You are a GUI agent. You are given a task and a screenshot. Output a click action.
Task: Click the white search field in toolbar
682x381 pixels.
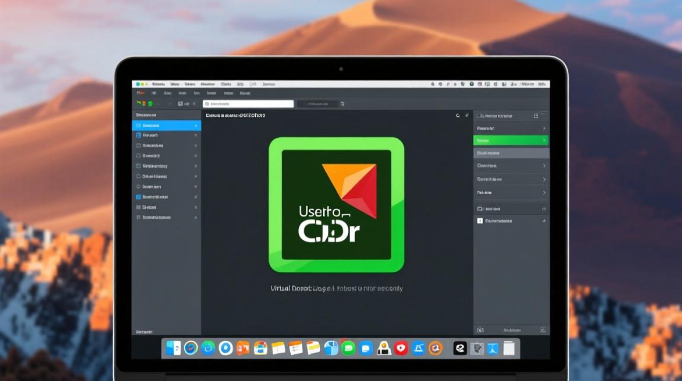click(248, 104)
